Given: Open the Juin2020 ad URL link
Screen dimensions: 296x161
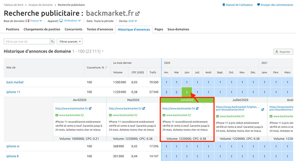Looking at the screenshot, I should point(178,109).
